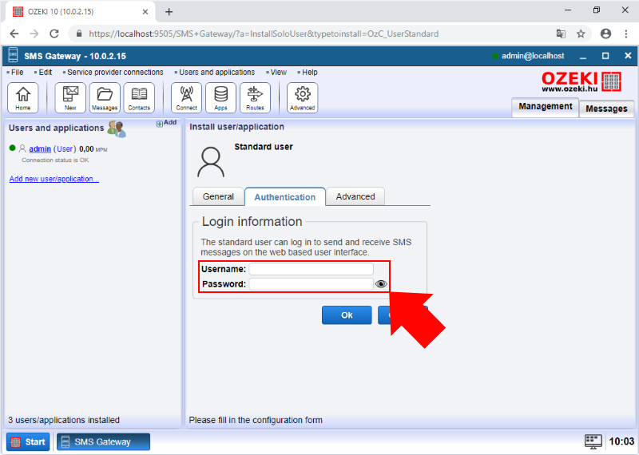Open the Chrome profile icon
The height and width of the screenshot is (455, 639).
[605, 34]
